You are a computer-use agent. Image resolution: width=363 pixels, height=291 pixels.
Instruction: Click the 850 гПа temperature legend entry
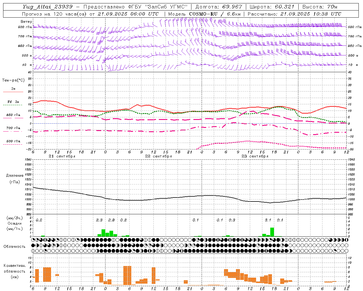[13, 115]
